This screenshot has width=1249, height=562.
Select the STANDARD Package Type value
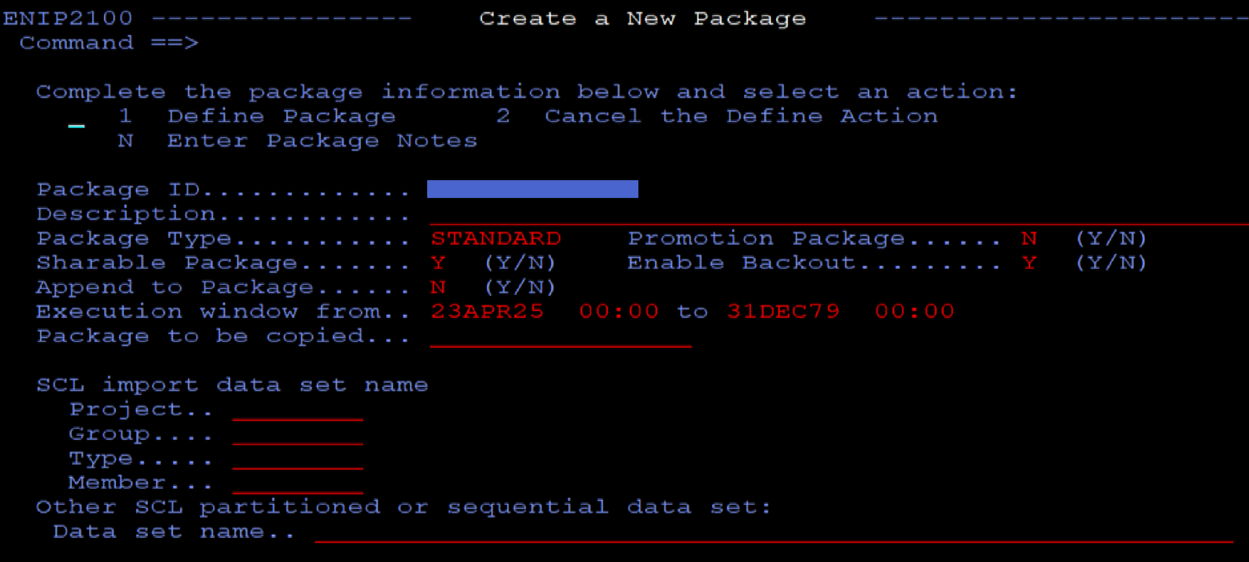[x=496, y=239]
